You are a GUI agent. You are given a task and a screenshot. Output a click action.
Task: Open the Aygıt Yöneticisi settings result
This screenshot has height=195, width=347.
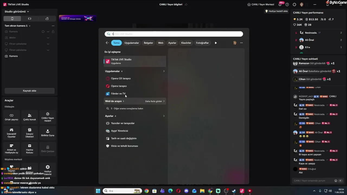pos(135,131)
